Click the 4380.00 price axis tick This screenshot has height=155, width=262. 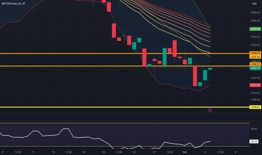click(255, 21)
